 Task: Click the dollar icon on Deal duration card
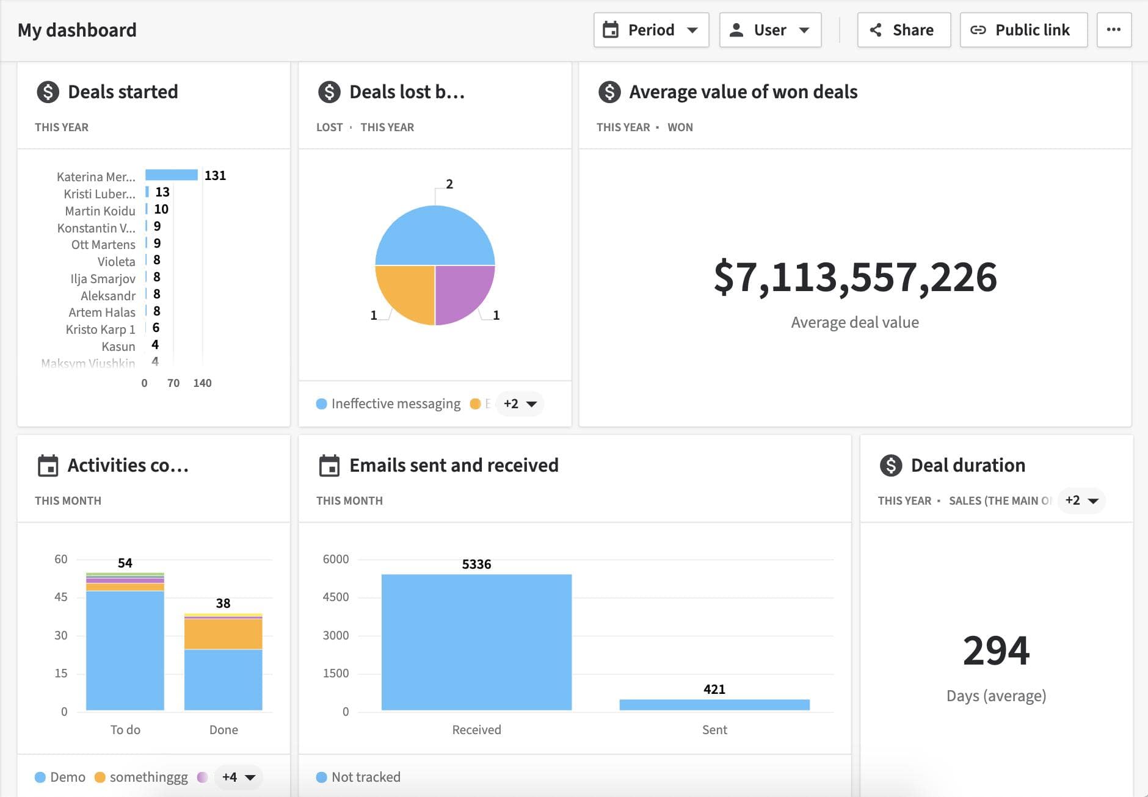pyautogui.click(x=891, y=465)
